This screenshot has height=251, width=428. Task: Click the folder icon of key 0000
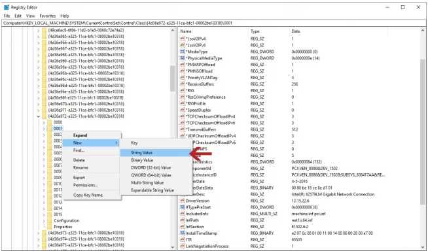(x=49, y=122)
